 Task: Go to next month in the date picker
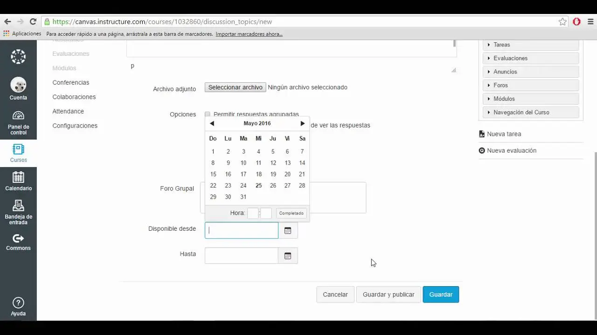tap(302, 123)
